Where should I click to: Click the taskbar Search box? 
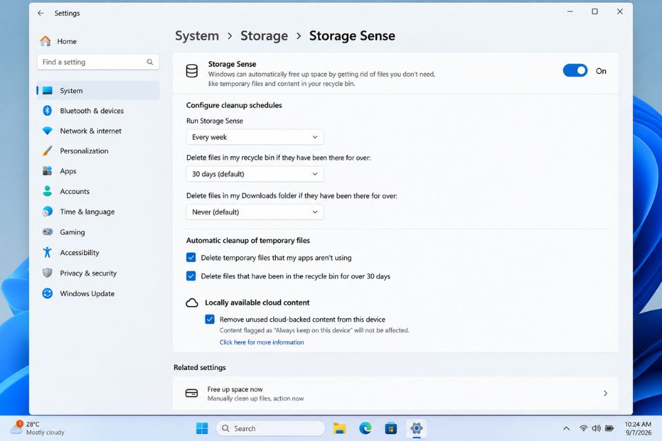pyautogui.click(x=270, y=429)
